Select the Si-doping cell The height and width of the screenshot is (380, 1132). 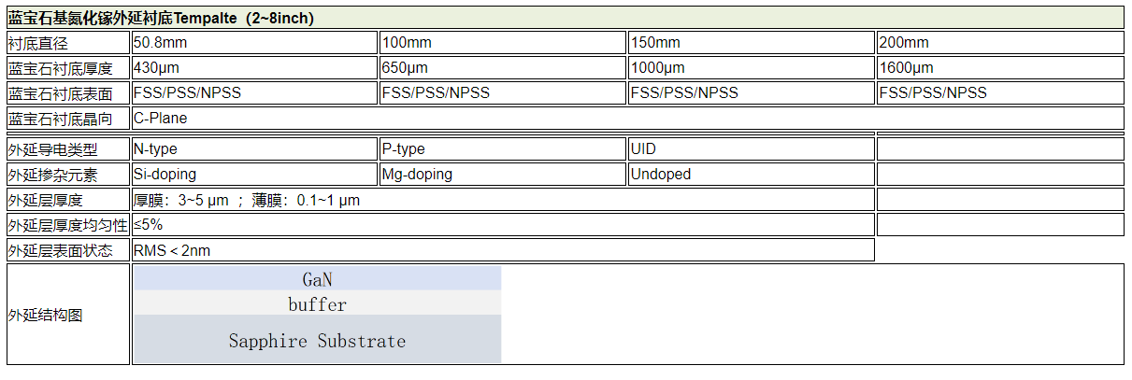coord(254,175)
